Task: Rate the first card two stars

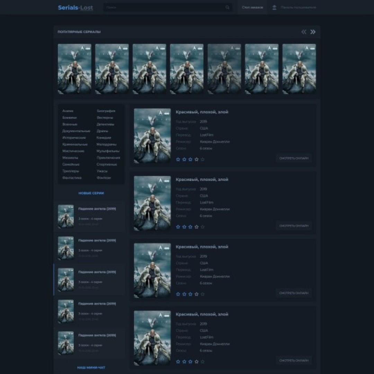Action: pyautogui.click(x=184, y=159)
